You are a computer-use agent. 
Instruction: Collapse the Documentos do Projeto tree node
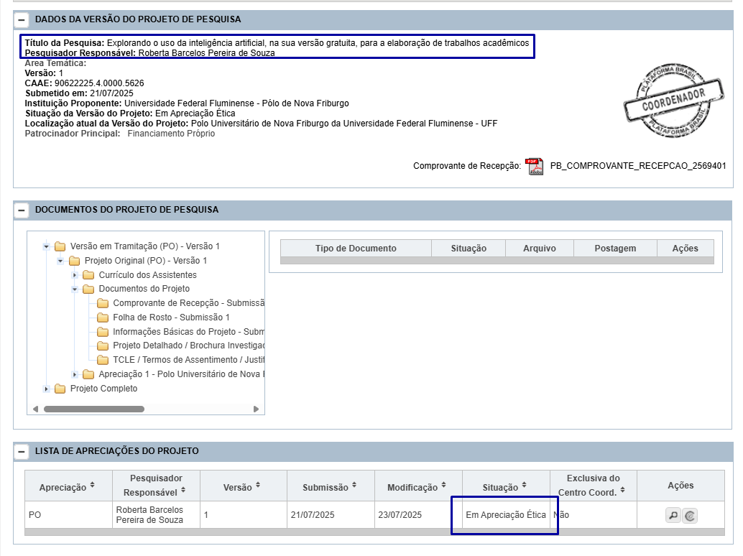(x=75, y=289)
